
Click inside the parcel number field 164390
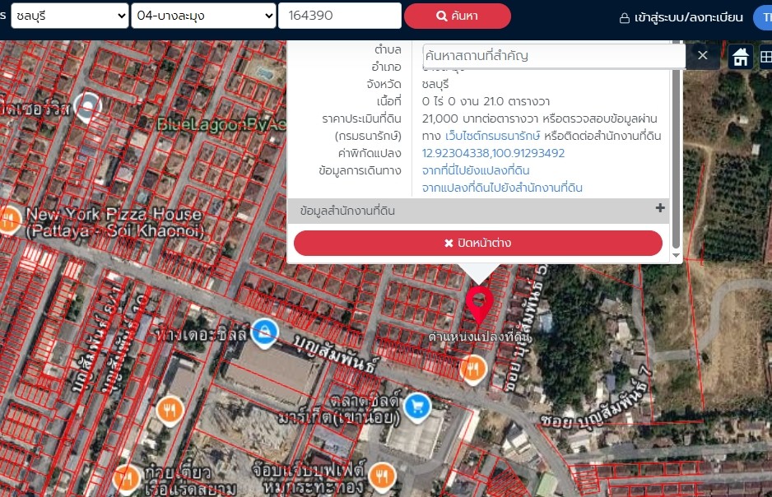(339, 15)
